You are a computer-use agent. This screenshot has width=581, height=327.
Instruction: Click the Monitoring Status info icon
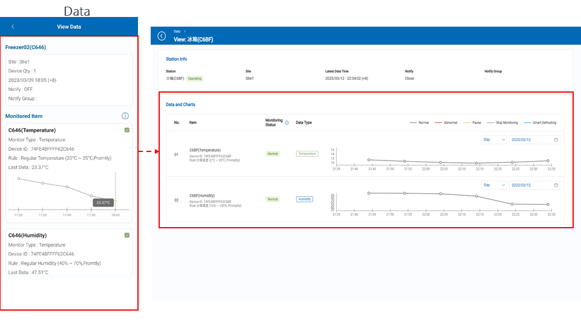pos(287,122)
